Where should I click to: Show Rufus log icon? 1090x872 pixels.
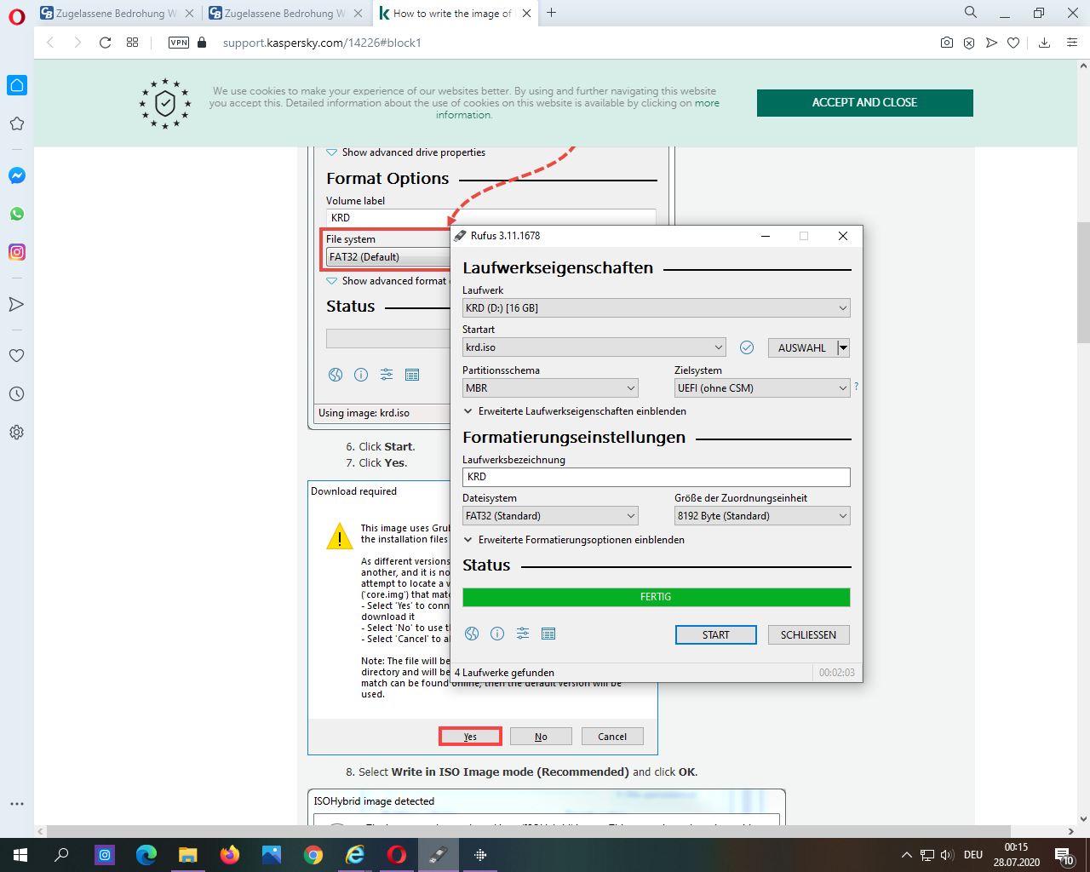coord(548,634)
